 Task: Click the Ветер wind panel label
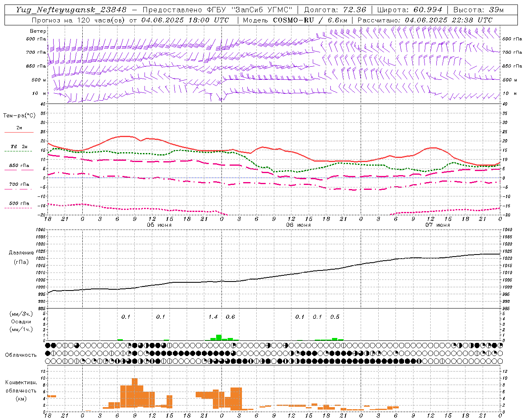[x=38, y=31]
